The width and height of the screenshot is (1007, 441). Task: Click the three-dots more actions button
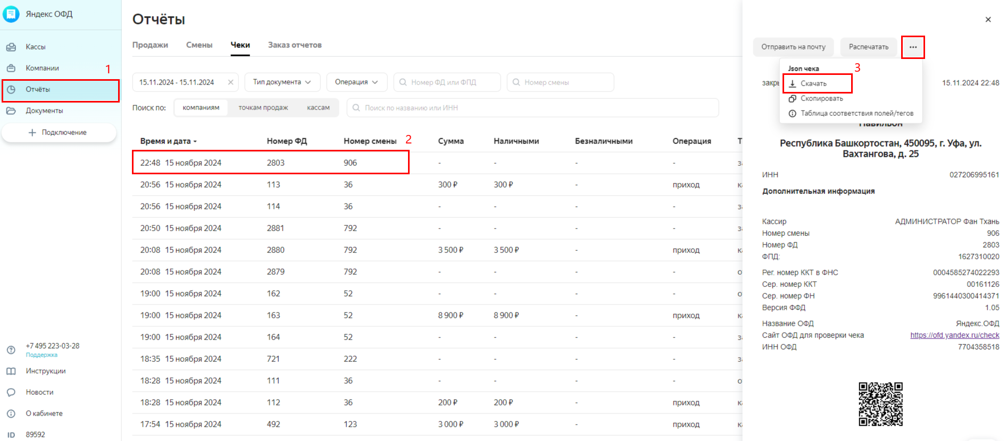coord(912,47)
